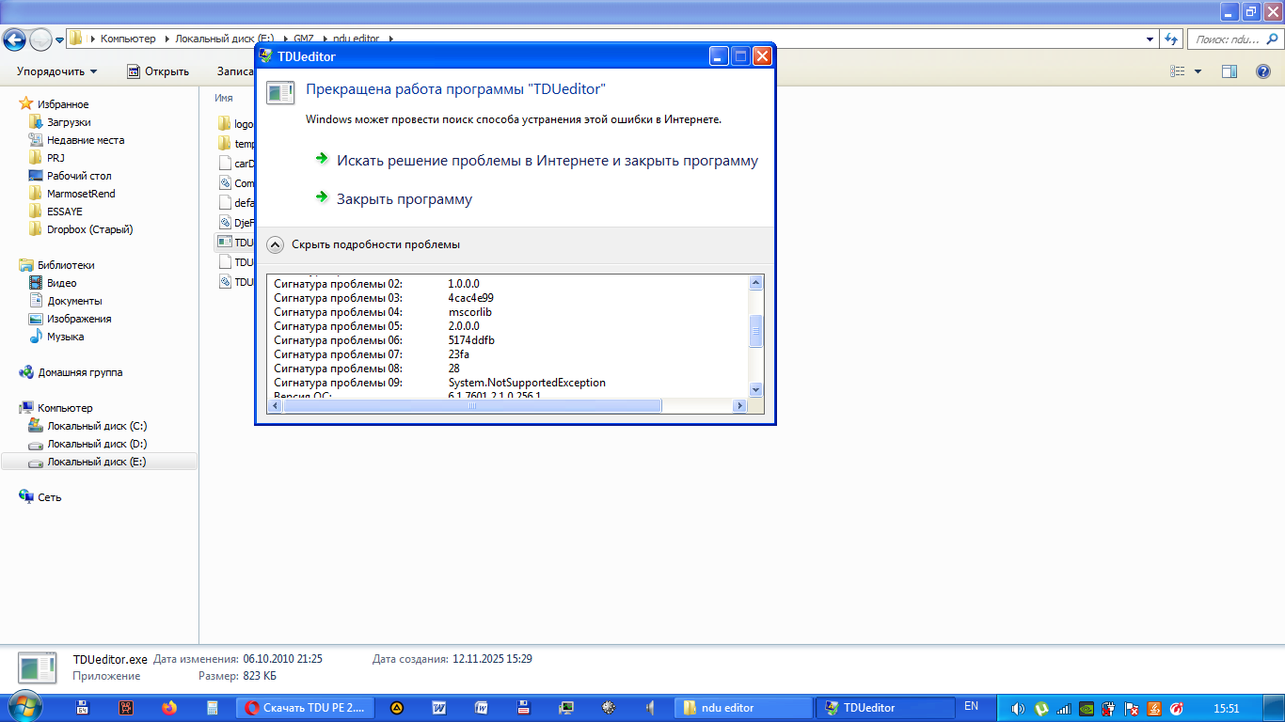Toggle the preview pane button

pyautogui.click(x=1229, y=71)
